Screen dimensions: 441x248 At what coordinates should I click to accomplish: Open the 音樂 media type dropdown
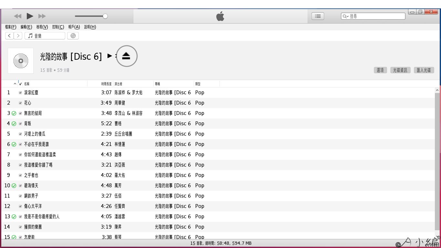(45, 36)
